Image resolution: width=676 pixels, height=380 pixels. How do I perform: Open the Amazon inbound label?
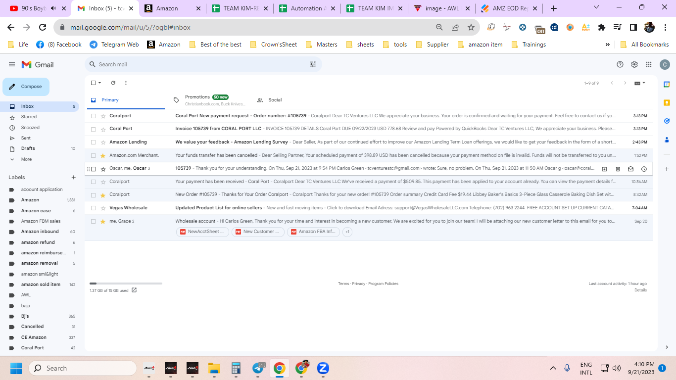[x=40, y=232]
